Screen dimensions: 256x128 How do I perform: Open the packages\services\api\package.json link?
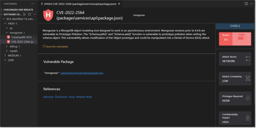click(x=82, y=73)
